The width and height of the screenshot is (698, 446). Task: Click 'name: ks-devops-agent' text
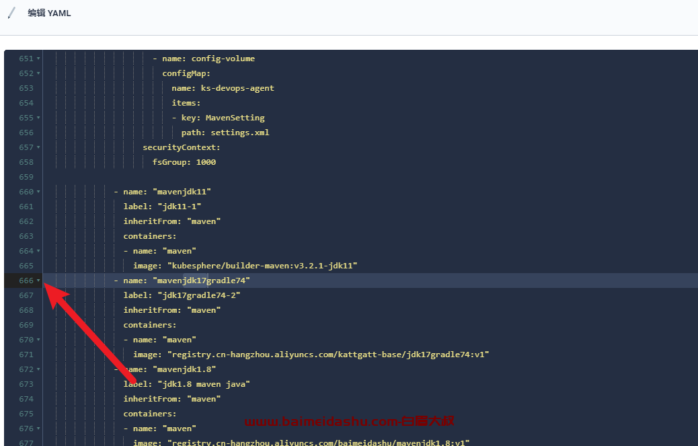tap(223, 88)
